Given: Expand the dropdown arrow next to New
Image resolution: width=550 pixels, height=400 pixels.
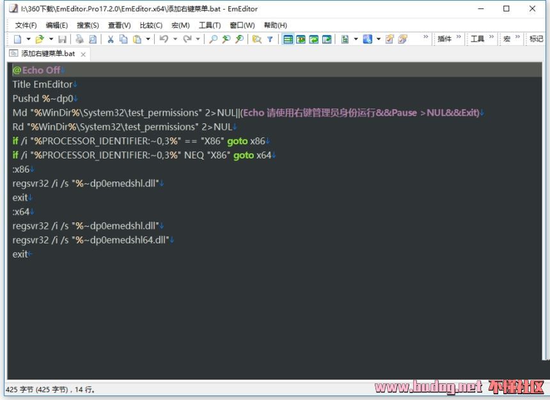Looking at the screenshot, I should 28,39.
